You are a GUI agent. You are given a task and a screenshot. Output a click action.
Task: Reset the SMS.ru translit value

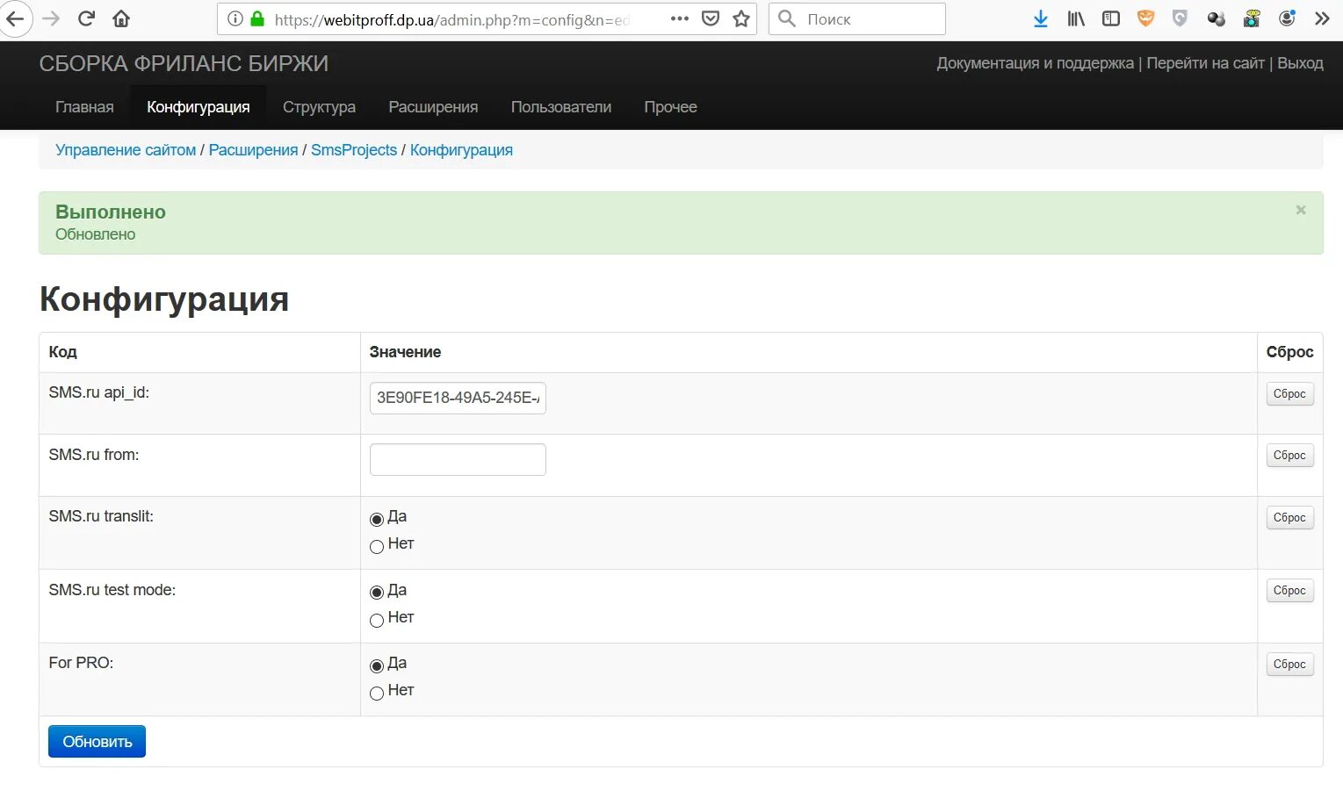(x=1289, y=517)
